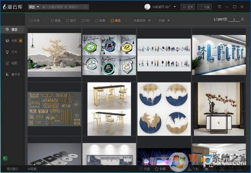Click the green icon at bottom-left corner
251x173 pixels.
(x=4, y=158)
